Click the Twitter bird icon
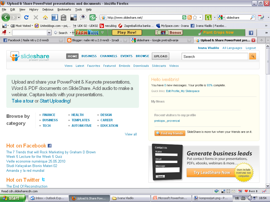Viewport: 270px width, 202px height. (x=44, y=179)
